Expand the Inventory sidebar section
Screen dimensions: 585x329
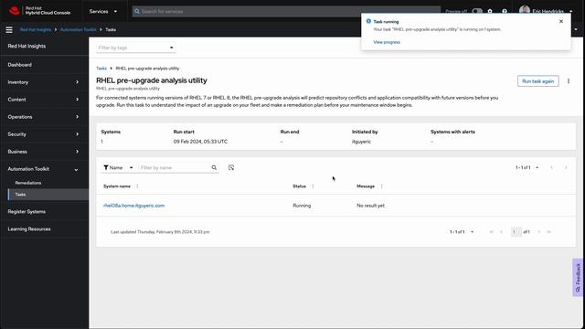coord(44,82)
